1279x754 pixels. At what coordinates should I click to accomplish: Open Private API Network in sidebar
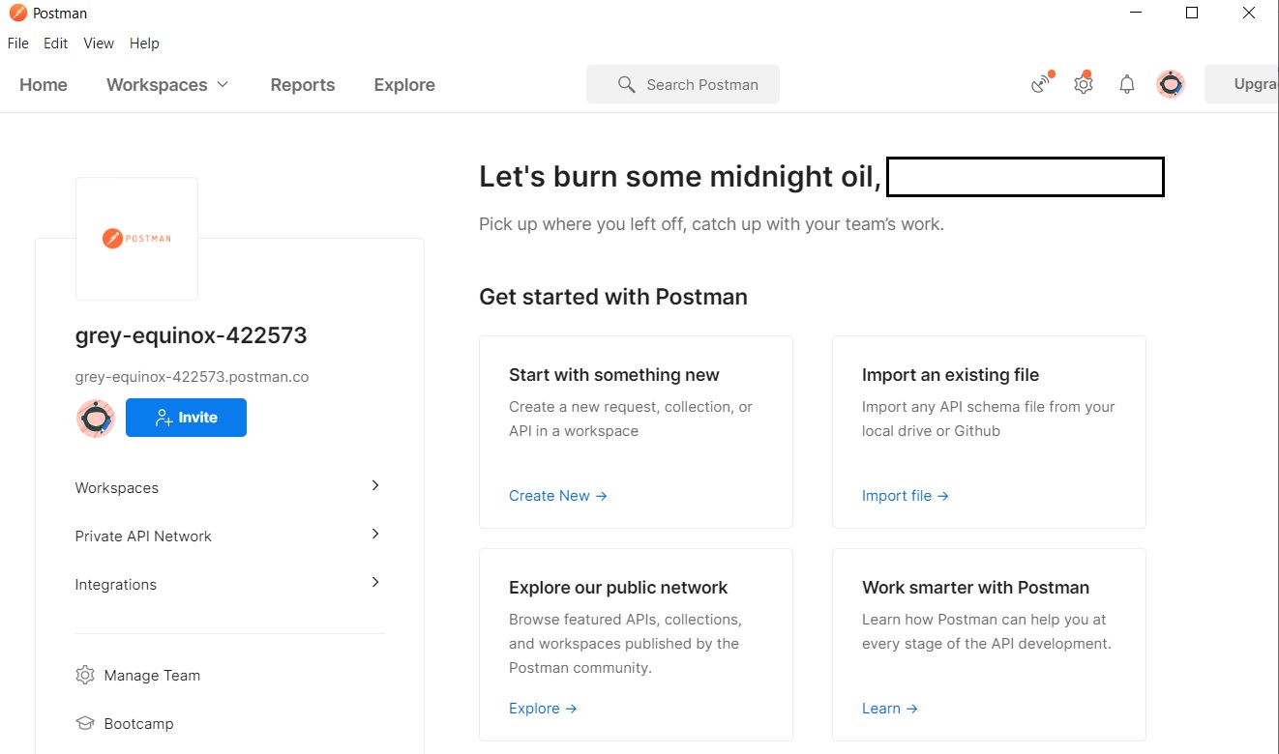tap(143, 536)
